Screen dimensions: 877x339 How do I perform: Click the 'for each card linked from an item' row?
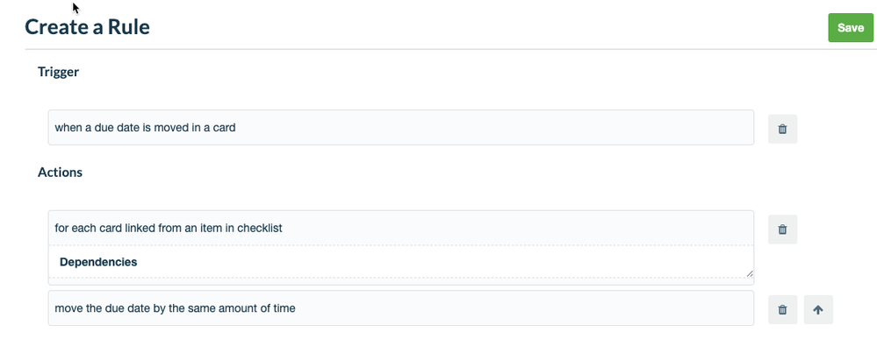tap(400, 228)
